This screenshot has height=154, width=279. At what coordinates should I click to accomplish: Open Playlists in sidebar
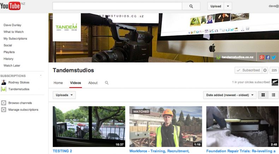[x=9, y=52]
